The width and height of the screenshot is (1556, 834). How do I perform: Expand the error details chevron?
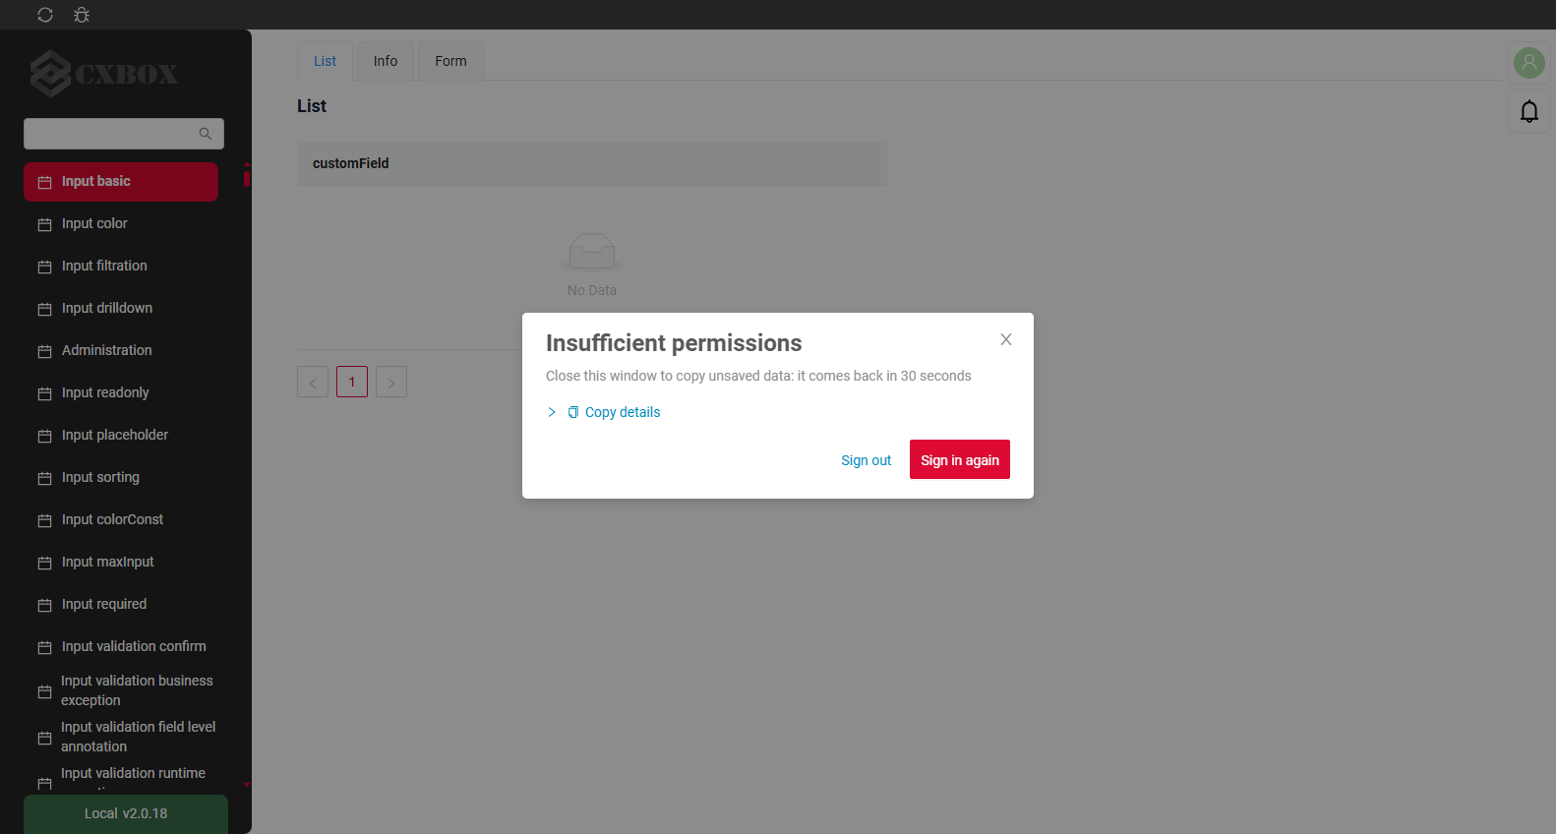pos(552,412)
